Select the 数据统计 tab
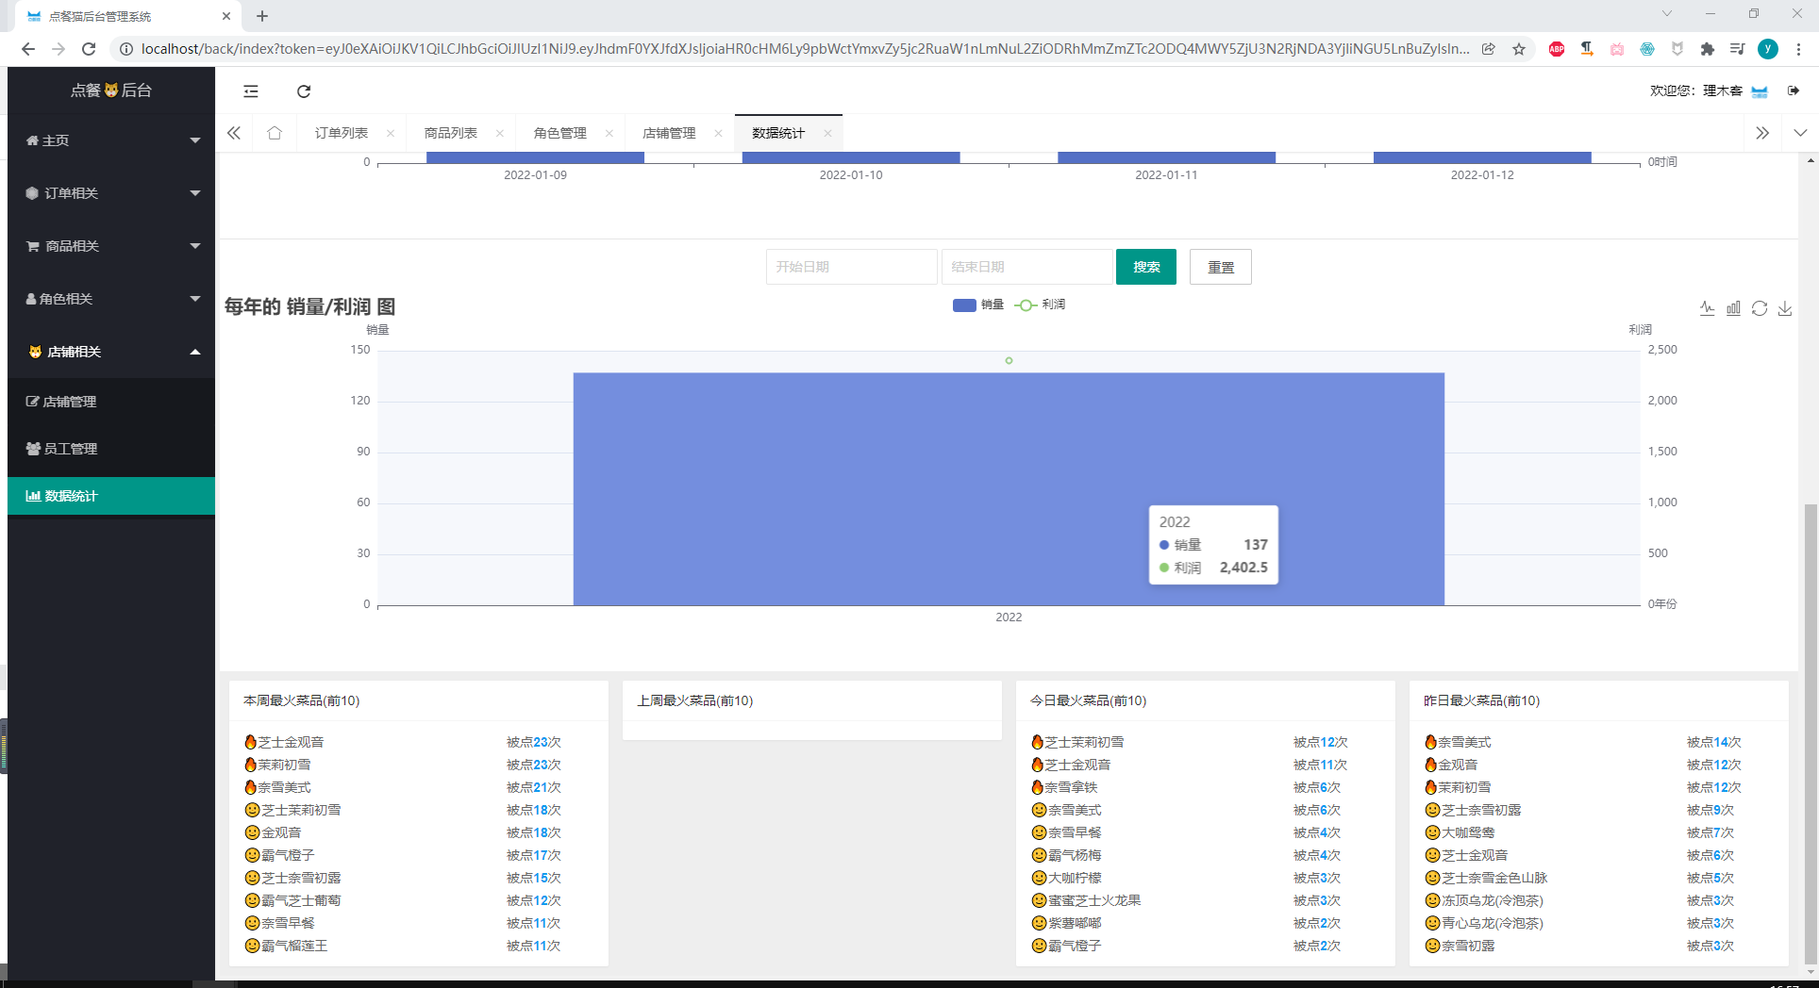This screenshot has height=988, width=1819. tap(778, 133)
